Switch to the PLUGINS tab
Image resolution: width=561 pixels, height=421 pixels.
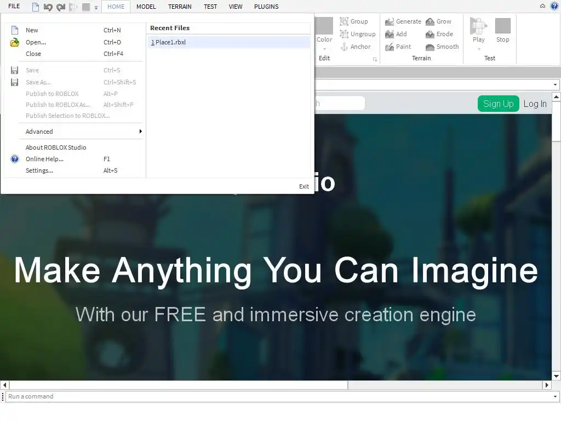point(266,7)
